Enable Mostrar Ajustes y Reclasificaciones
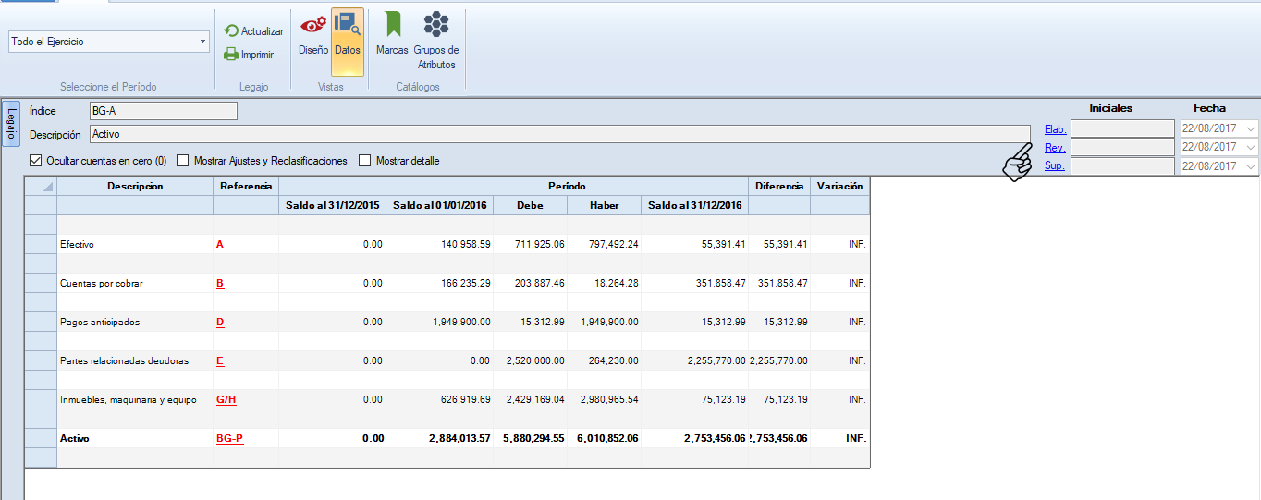1261x500 pixels. tap(183, 161)
